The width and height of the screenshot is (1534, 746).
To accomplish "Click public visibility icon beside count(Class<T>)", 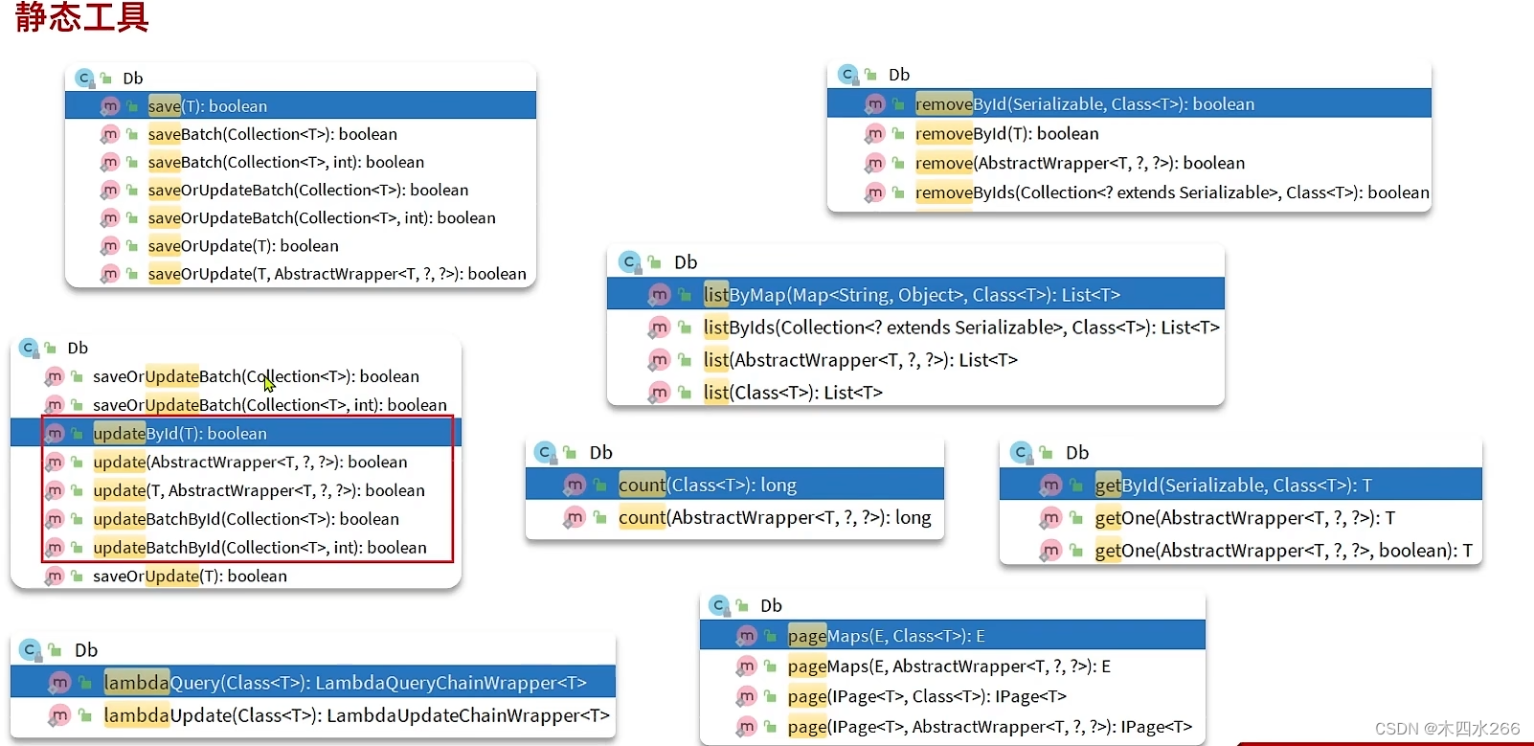I will [x=599, y=486].
